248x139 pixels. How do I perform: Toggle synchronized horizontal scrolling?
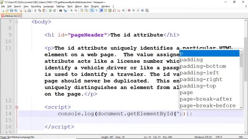[86, 10]
